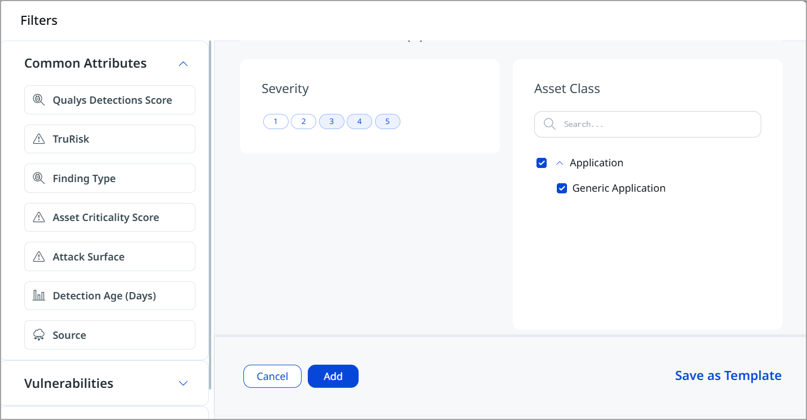Click the warning icon on Attack Surface
Viewport: 807px width, 420px height.
click(38, 257)
